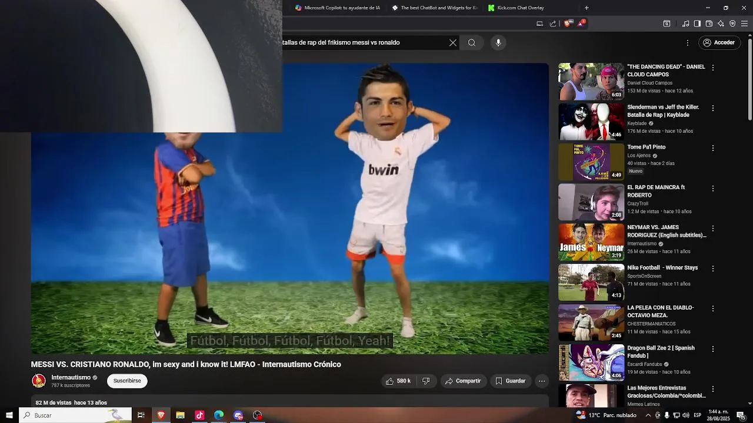Switch to The best ChatBot and Widgets tab

(434, 8)
